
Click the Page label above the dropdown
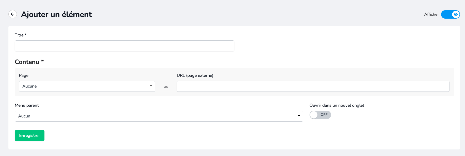(x=24, y=76)
